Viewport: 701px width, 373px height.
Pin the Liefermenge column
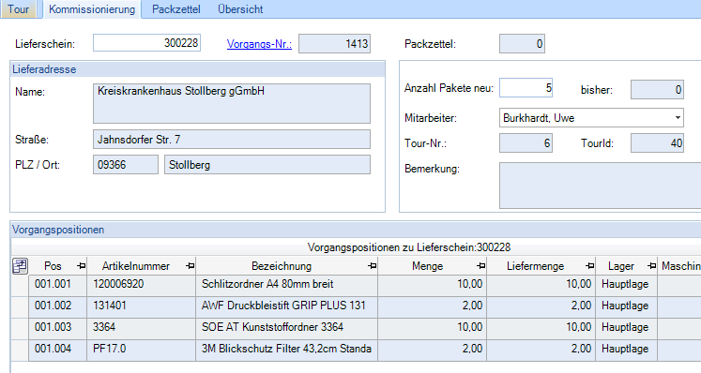click(589, 266)
